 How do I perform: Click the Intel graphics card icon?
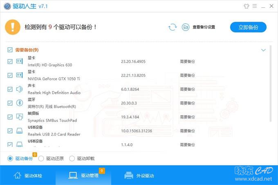(x=20, y=61)
